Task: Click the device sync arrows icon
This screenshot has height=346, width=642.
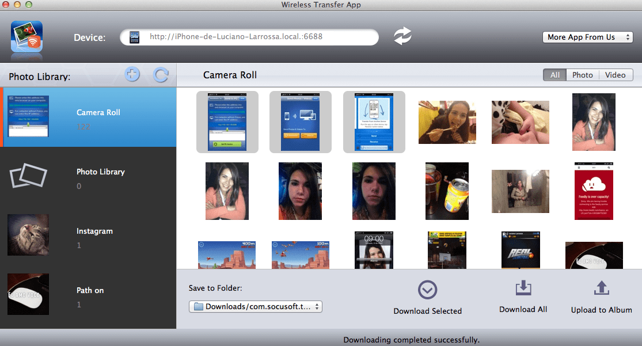Action: 402,36
